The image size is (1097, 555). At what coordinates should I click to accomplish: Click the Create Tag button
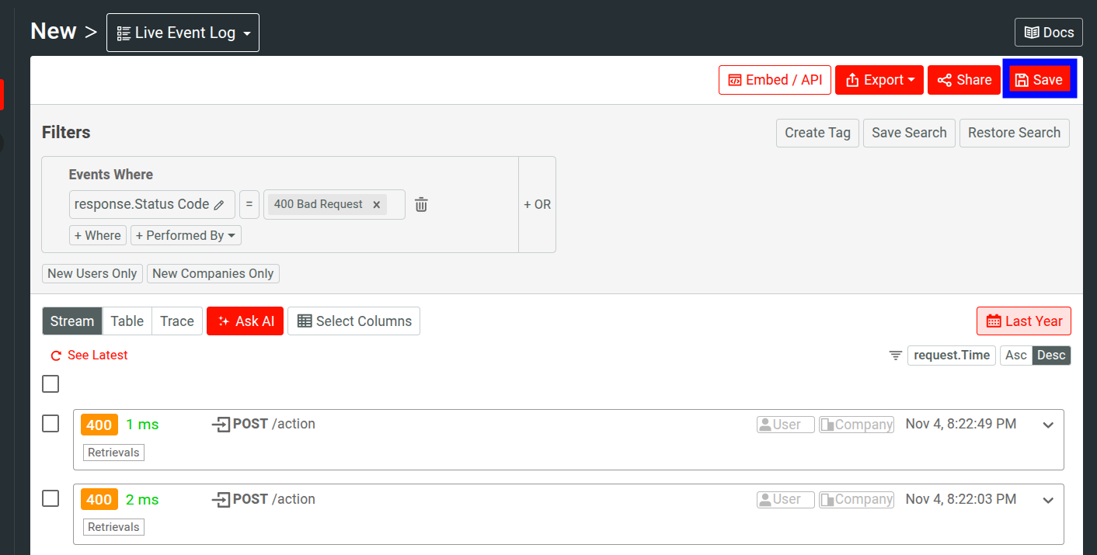[x=817, y=133]
